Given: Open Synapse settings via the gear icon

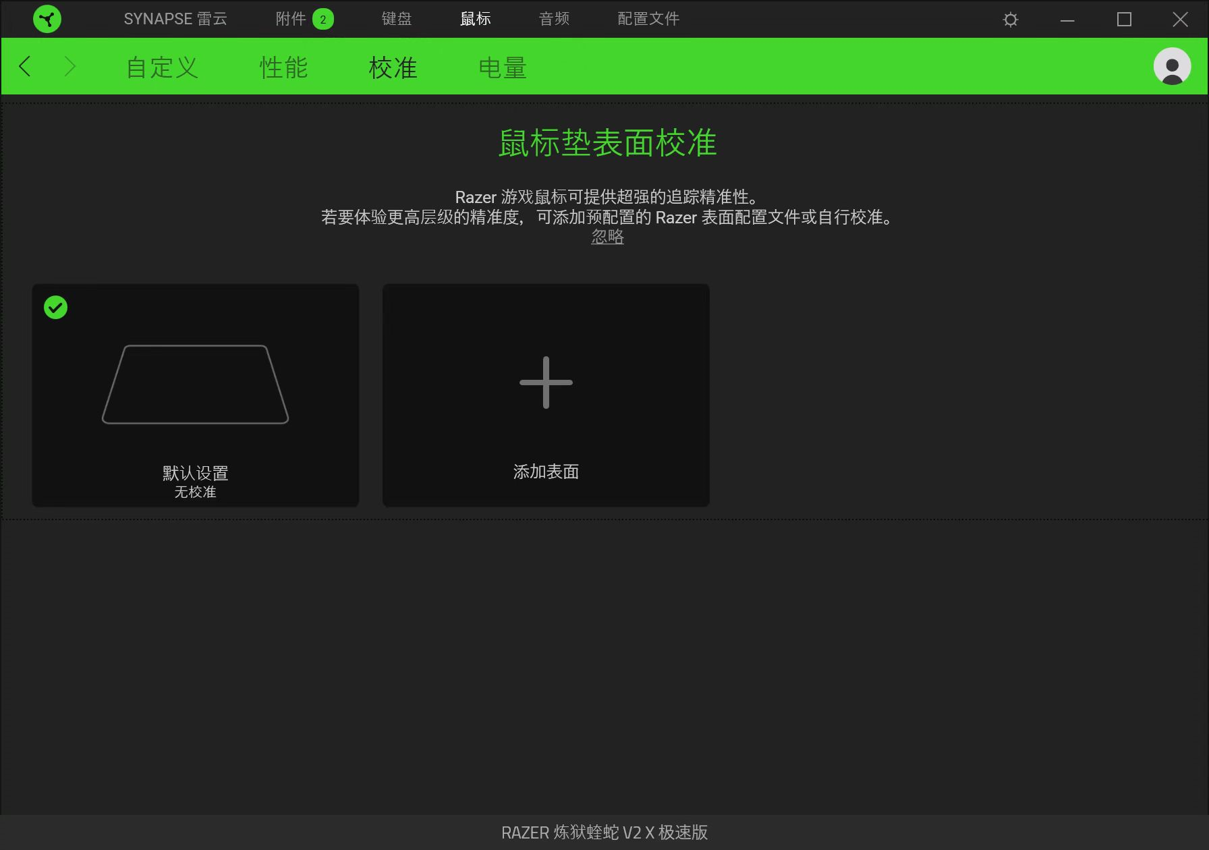Looking at the screenshot, I should click(x=1010, y=19).
